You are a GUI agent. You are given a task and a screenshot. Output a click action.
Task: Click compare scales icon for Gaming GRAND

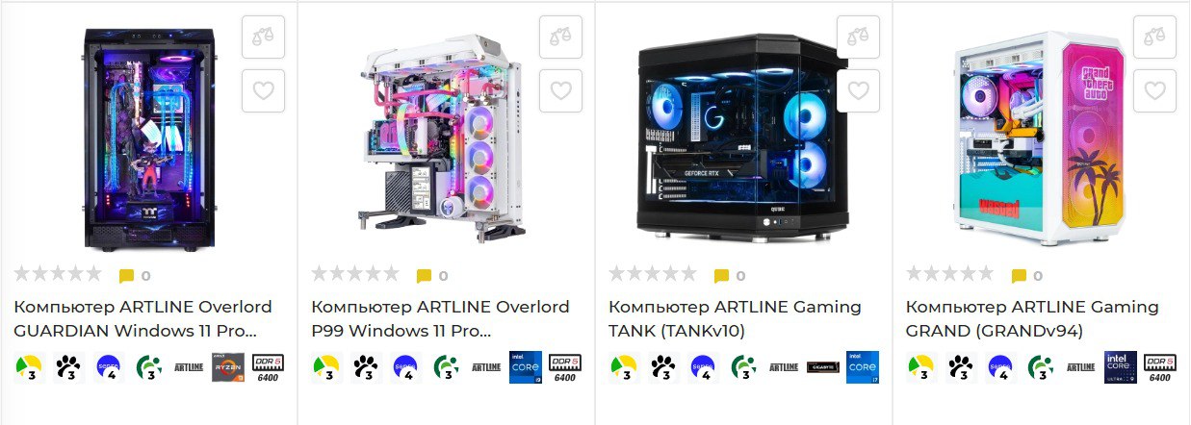coord(1154,37)
